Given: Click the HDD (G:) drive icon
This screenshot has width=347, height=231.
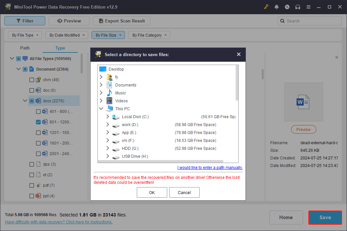Looking at the screenshot, I should [116, 149].
